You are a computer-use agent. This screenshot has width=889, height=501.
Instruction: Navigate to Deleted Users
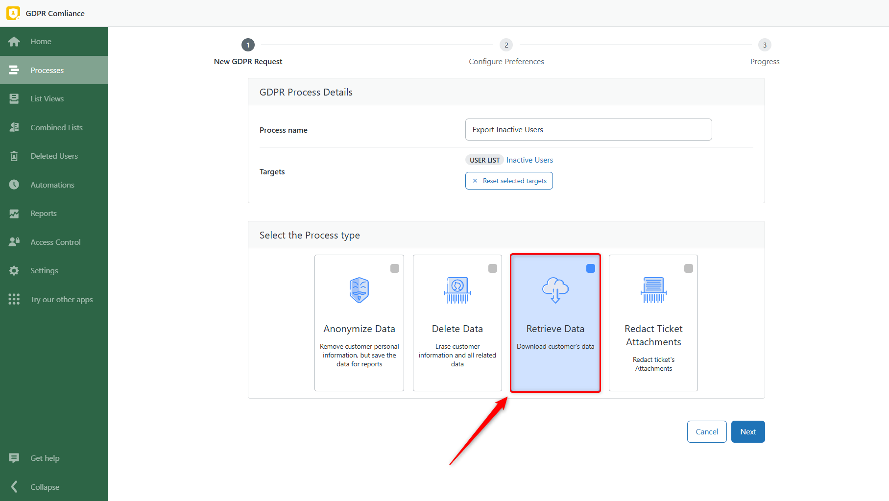point(54,156)
